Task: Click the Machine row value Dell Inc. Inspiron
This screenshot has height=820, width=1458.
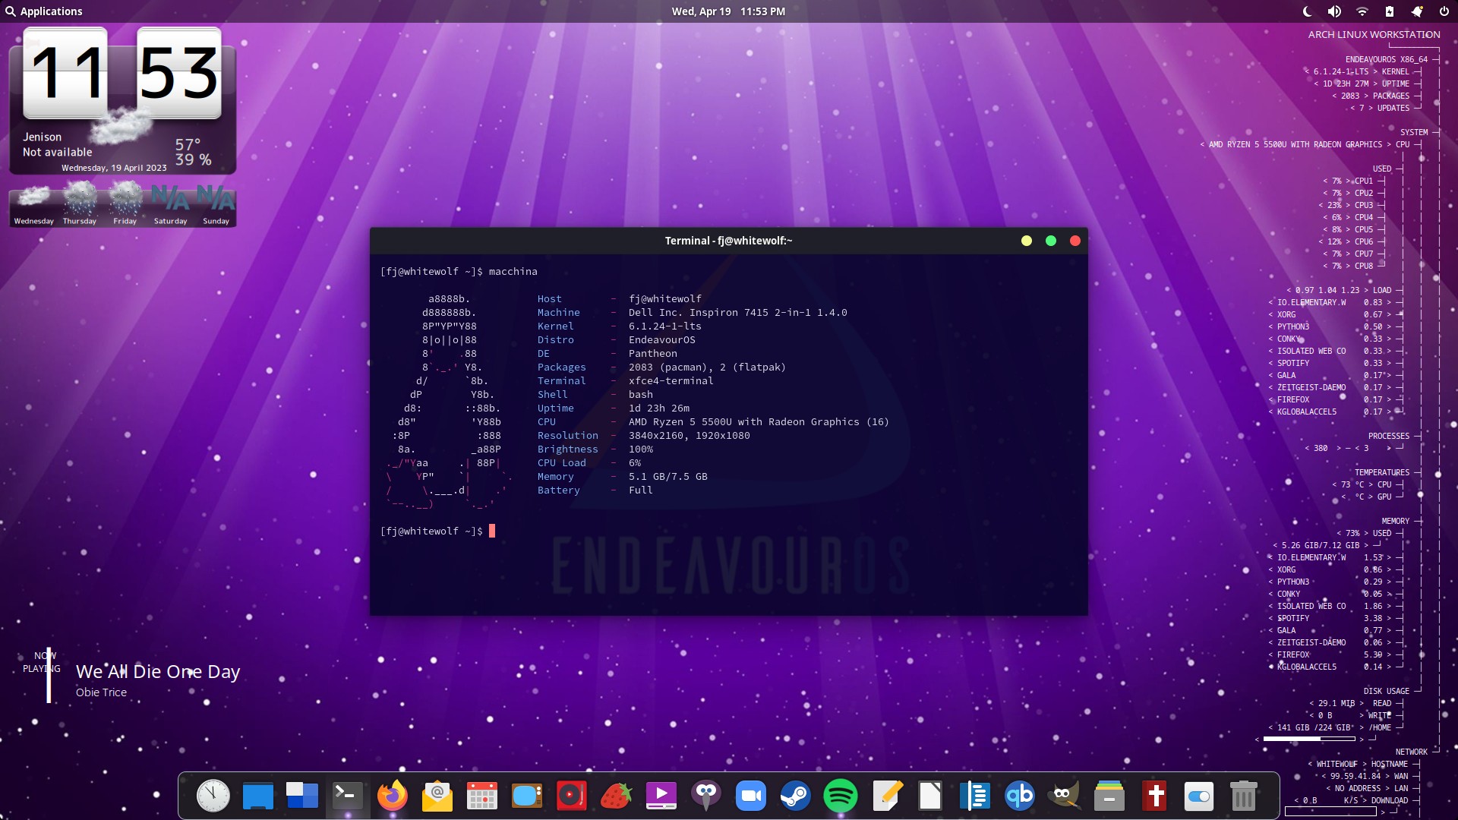Action: [x=737, y=312]
